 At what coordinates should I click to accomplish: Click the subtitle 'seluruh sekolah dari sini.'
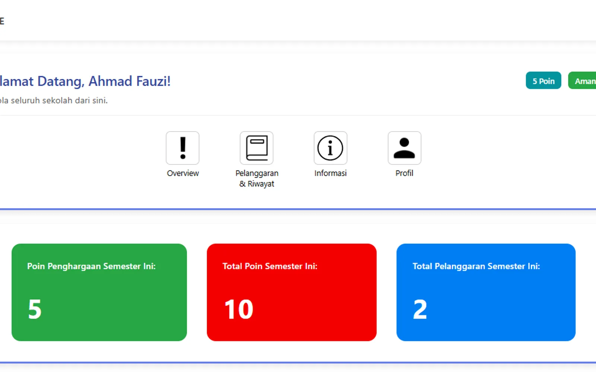[59, 100]
